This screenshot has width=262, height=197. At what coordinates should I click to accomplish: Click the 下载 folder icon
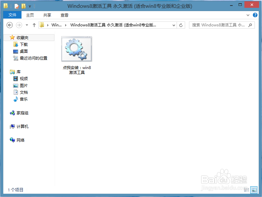(x=16, y=44)
